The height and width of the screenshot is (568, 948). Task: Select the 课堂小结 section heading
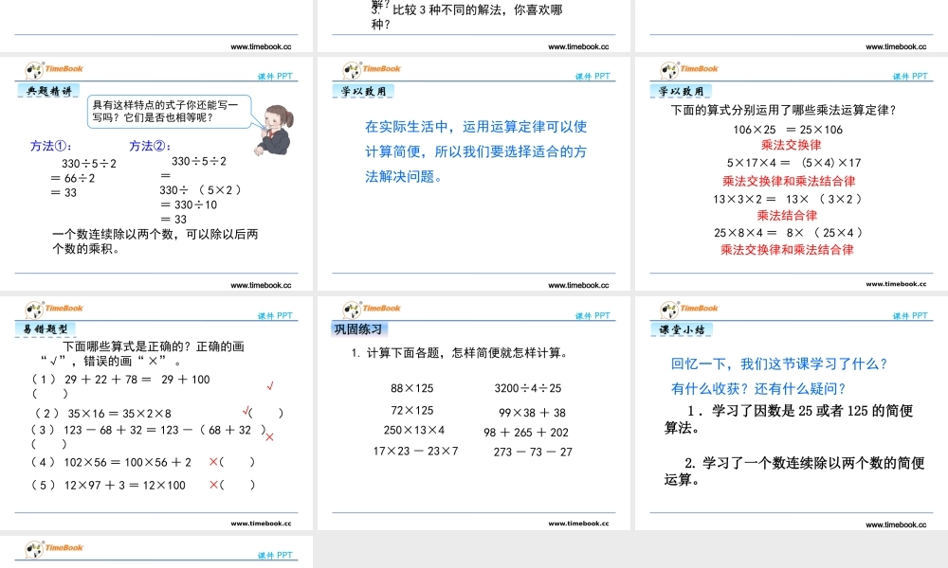(682, 330)
